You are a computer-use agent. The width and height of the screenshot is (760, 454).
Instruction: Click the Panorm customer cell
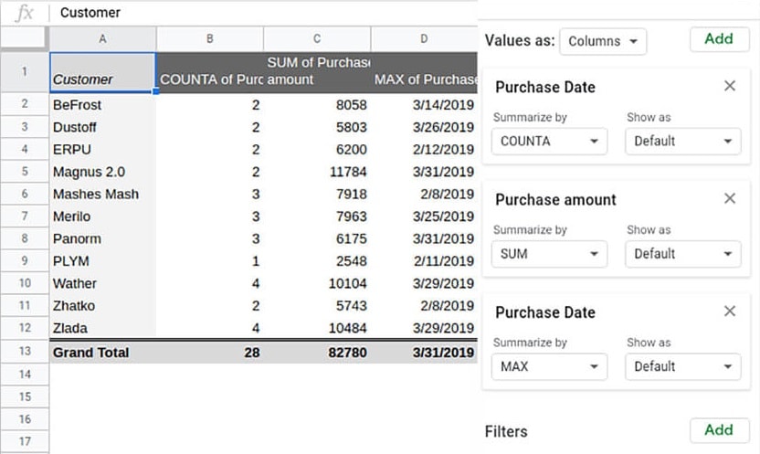coord(102,238)
